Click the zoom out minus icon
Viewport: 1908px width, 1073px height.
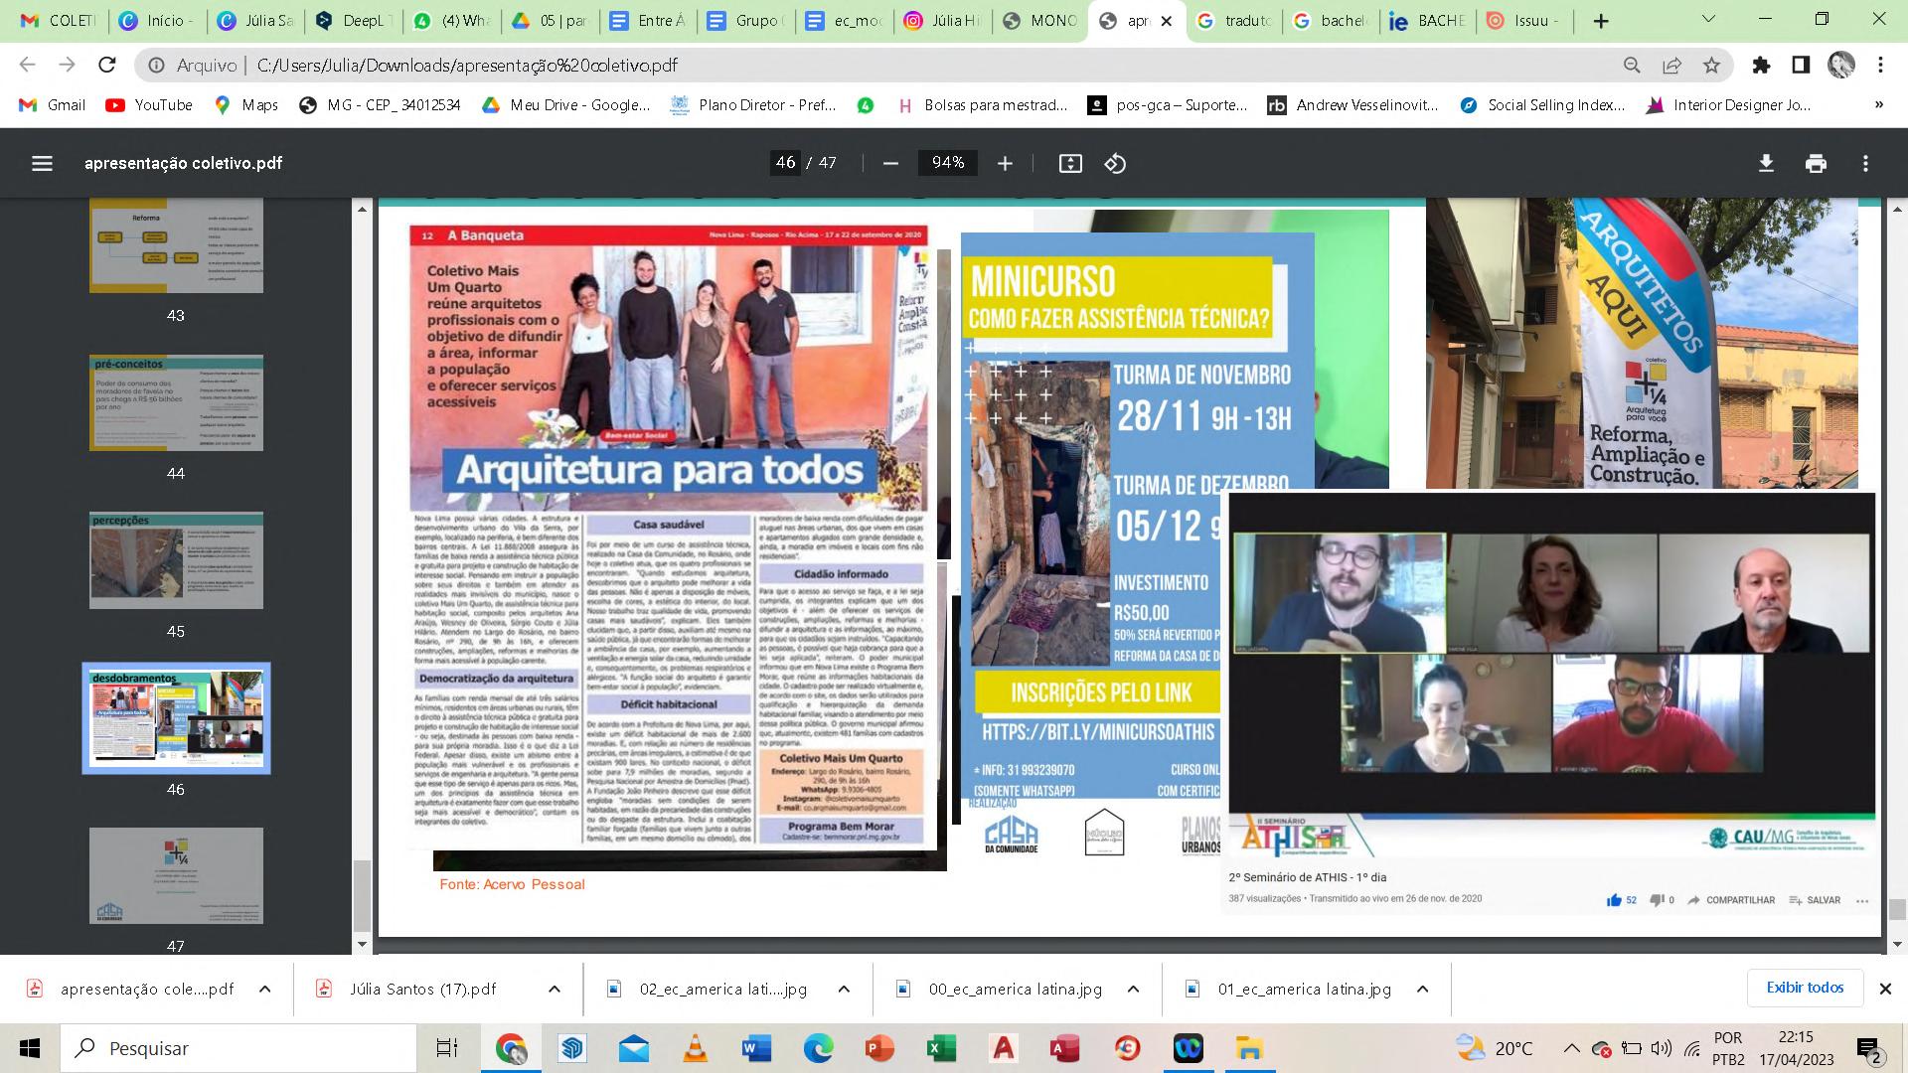tap(890, 163)
